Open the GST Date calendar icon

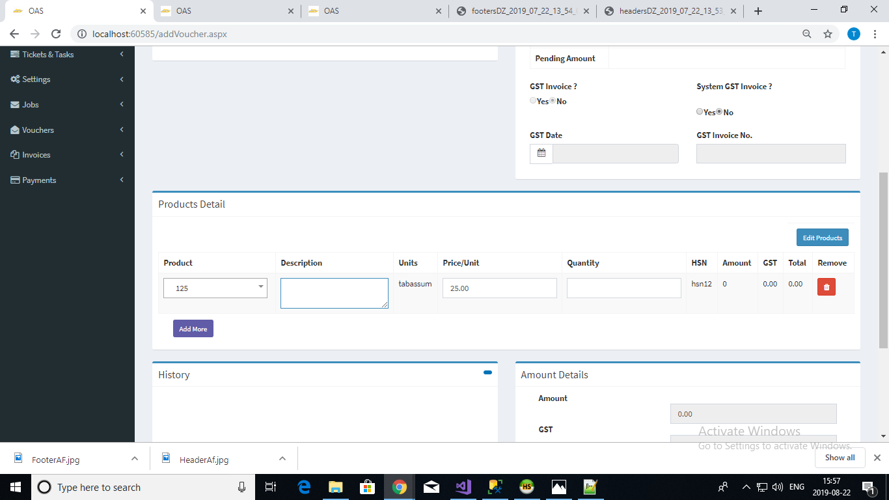tap(541, 154)
